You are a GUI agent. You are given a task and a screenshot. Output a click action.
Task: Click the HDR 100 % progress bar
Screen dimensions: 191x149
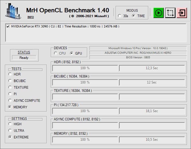point(85,68)
